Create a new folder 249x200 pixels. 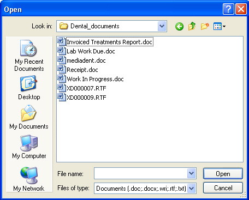[205, 27]
